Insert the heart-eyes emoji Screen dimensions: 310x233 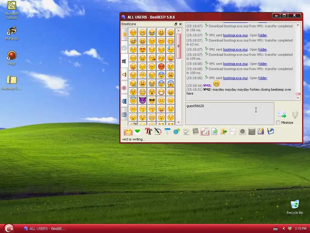click(143, 49)
